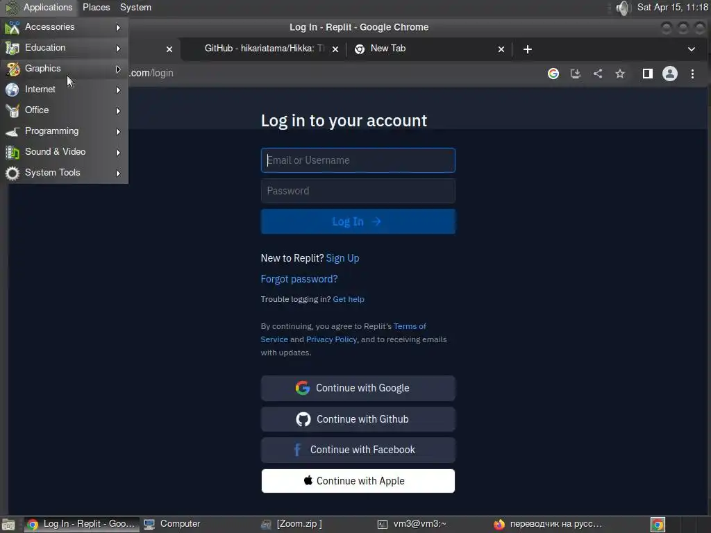Expand the Graphics submenu arrow

118,69
